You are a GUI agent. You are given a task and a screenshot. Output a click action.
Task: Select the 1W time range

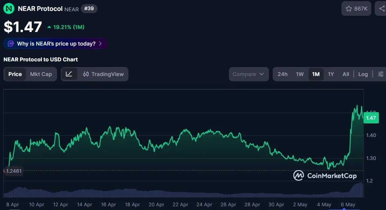coord(300,74)
